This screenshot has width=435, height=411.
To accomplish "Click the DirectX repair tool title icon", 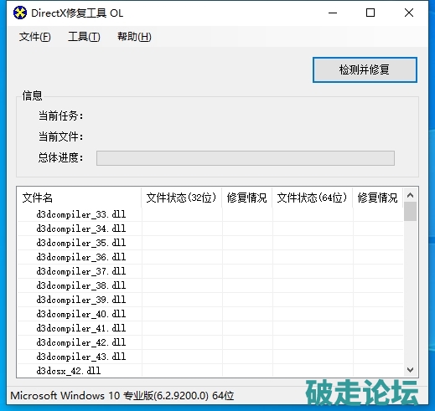I will tap(20, 13).
